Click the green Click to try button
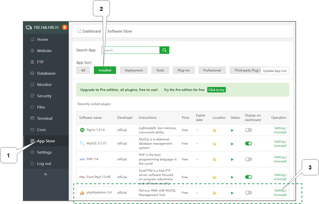This screenshot has width=319, height=204. tap(216, 90)
